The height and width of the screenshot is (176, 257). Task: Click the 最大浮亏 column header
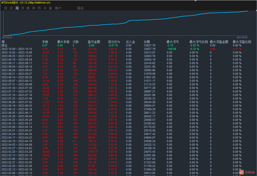tap(173, 42)
